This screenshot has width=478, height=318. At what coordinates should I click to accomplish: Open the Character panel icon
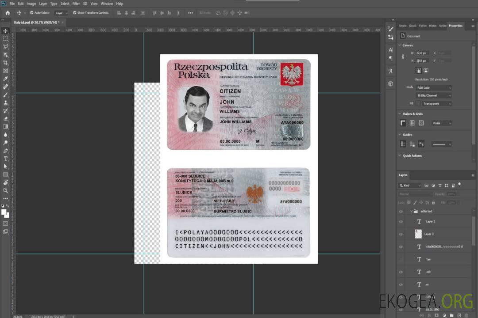click(391, 50)
